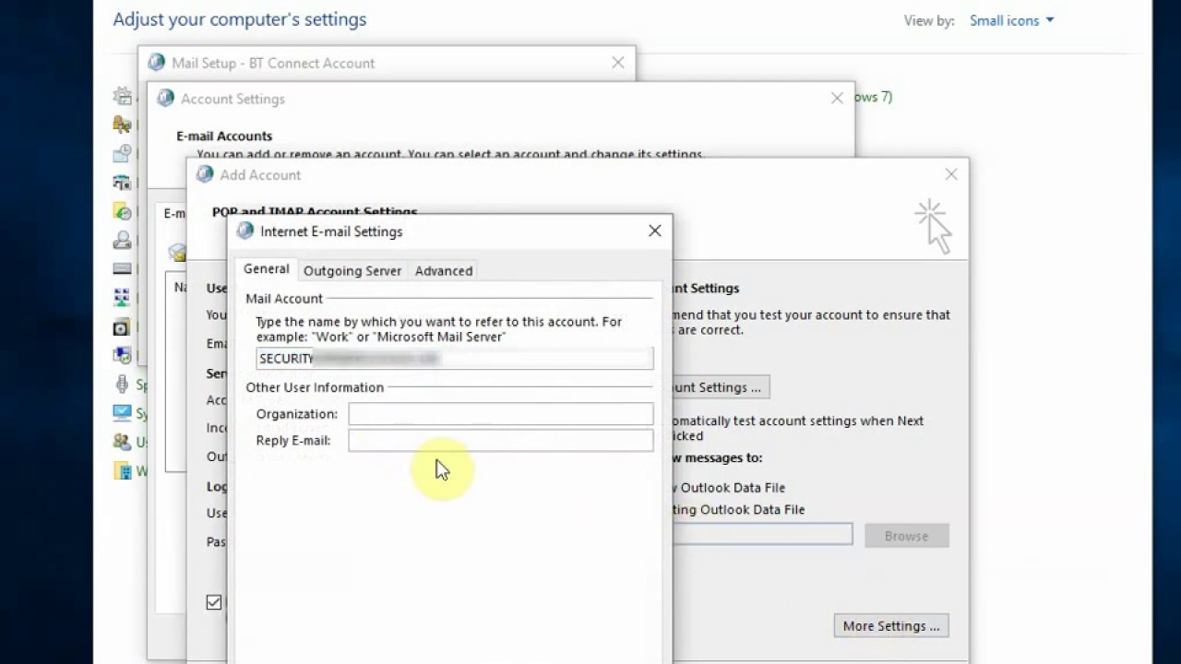This screenshot has width=1181, height=664.
Task: Open the Date and Time clock icon
Action: (122, 153)
